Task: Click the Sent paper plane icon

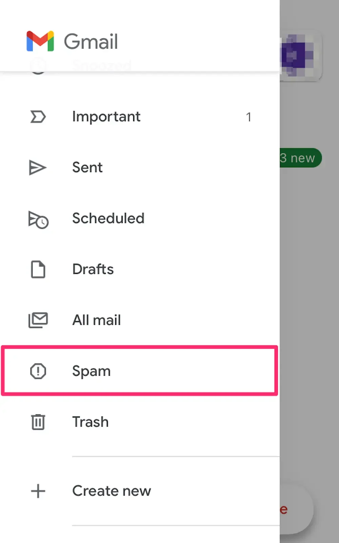Action: pos(37,168)
